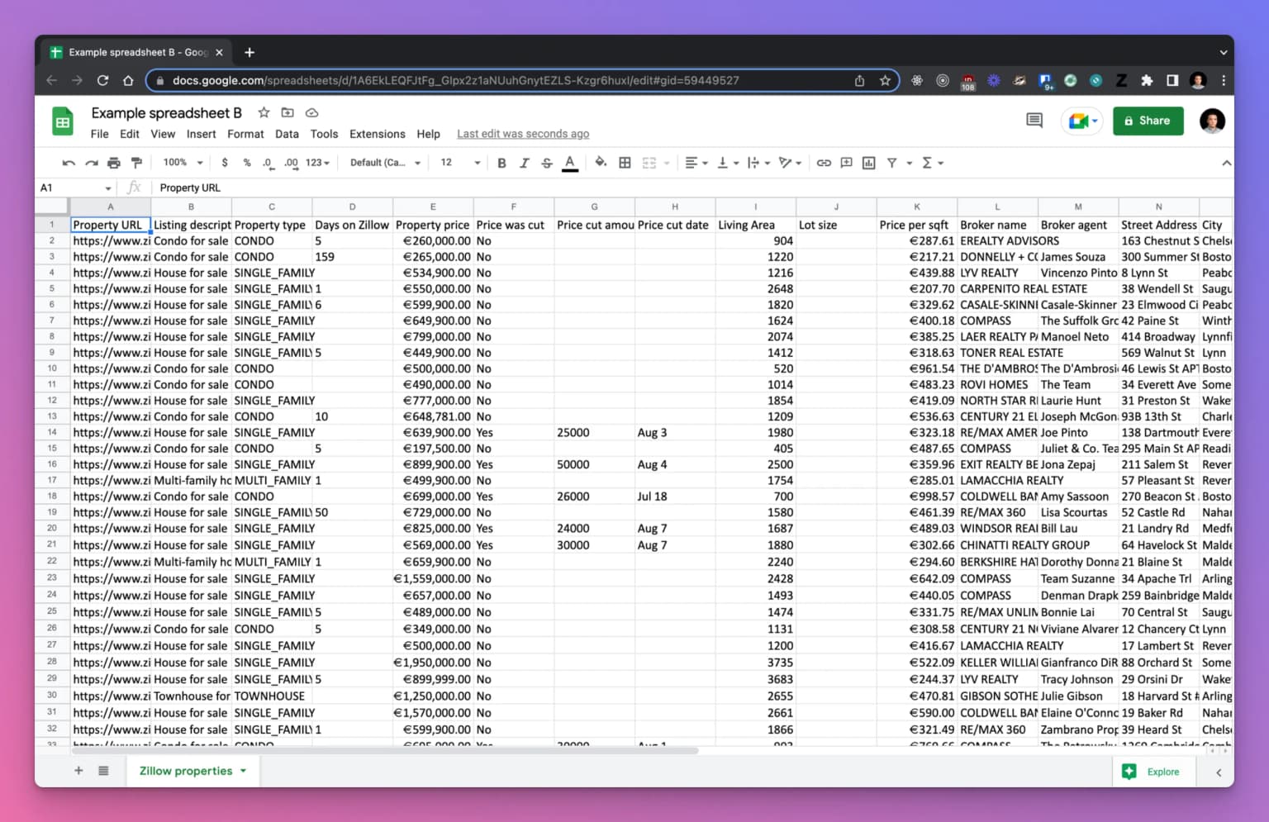The width and height of the screenshot is (1269, 822).
Task: Open the Extensions menu
Action: pos(378,134)
